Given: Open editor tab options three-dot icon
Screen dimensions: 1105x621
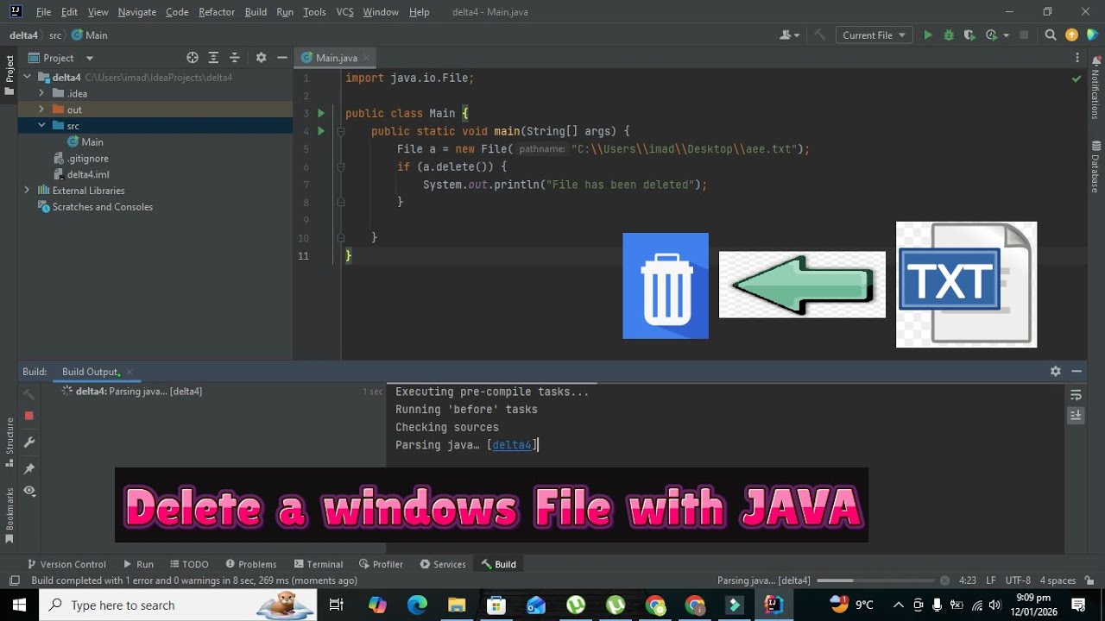Looking at the screenshot, I should (1077, 58).
